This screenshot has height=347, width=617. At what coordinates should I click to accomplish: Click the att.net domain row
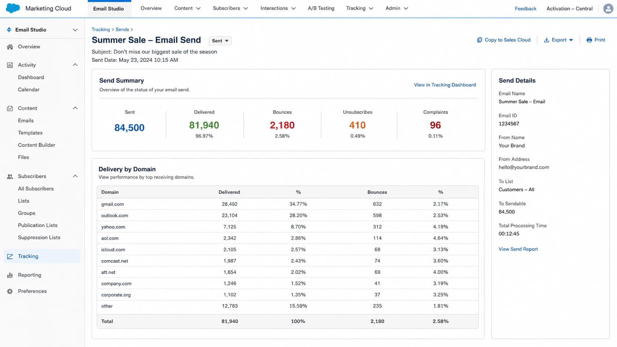click(x=287, y=272)
